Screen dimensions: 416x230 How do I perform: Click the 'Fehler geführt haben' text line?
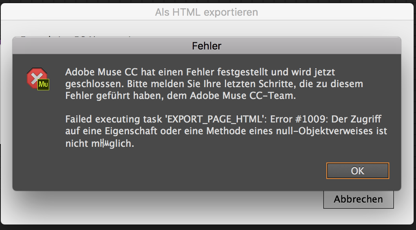coord(112,96)
